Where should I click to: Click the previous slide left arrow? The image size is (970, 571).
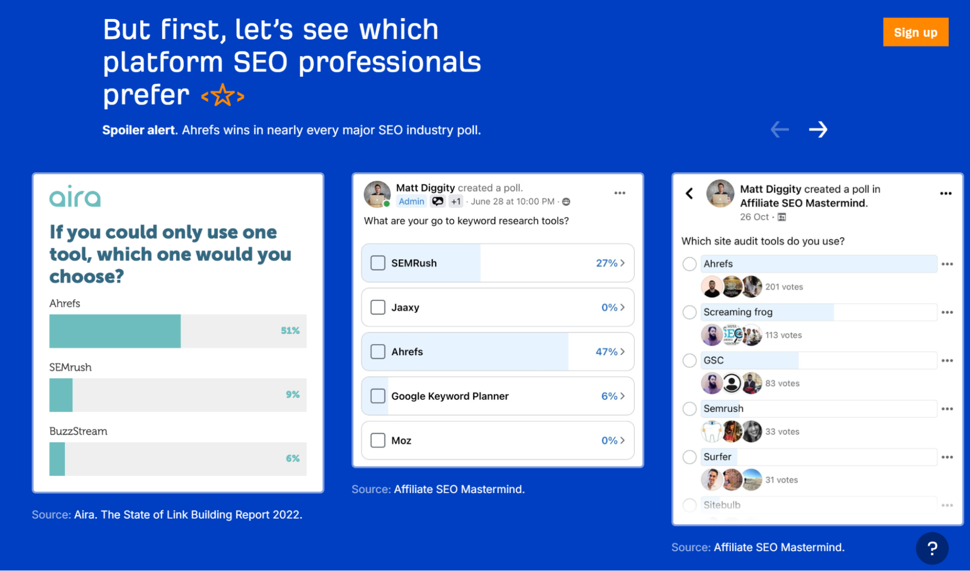pos(780,130)
